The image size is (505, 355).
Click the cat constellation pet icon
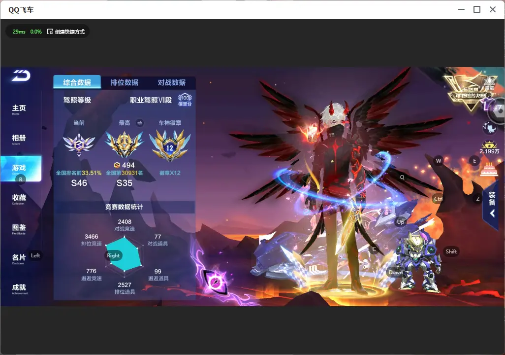pos(490,128)
